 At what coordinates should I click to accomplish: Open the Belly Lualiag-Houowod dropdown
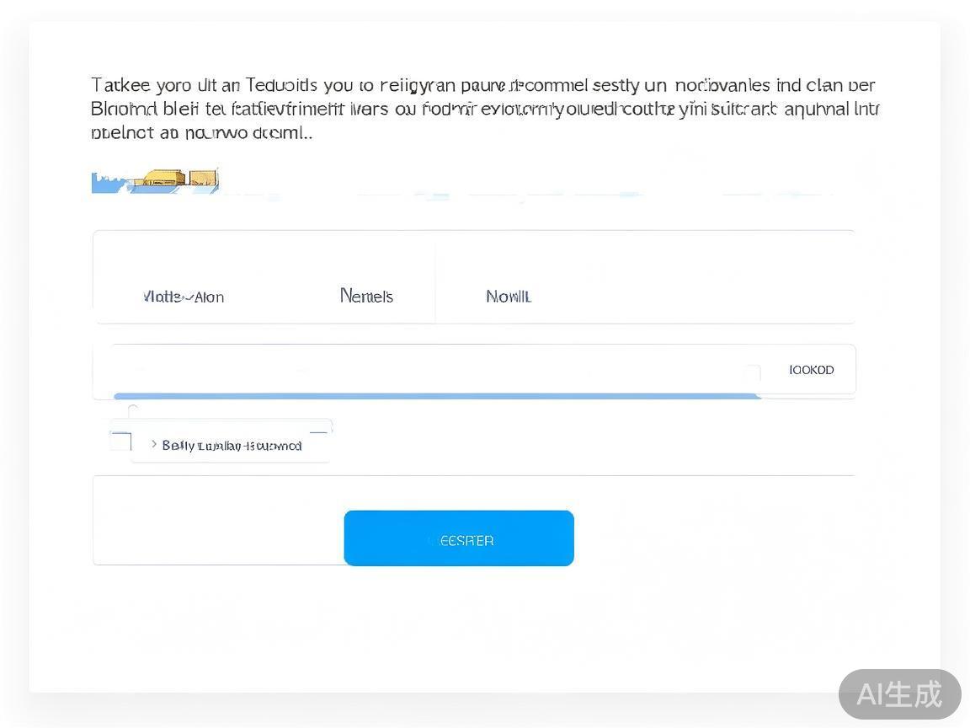232,445
